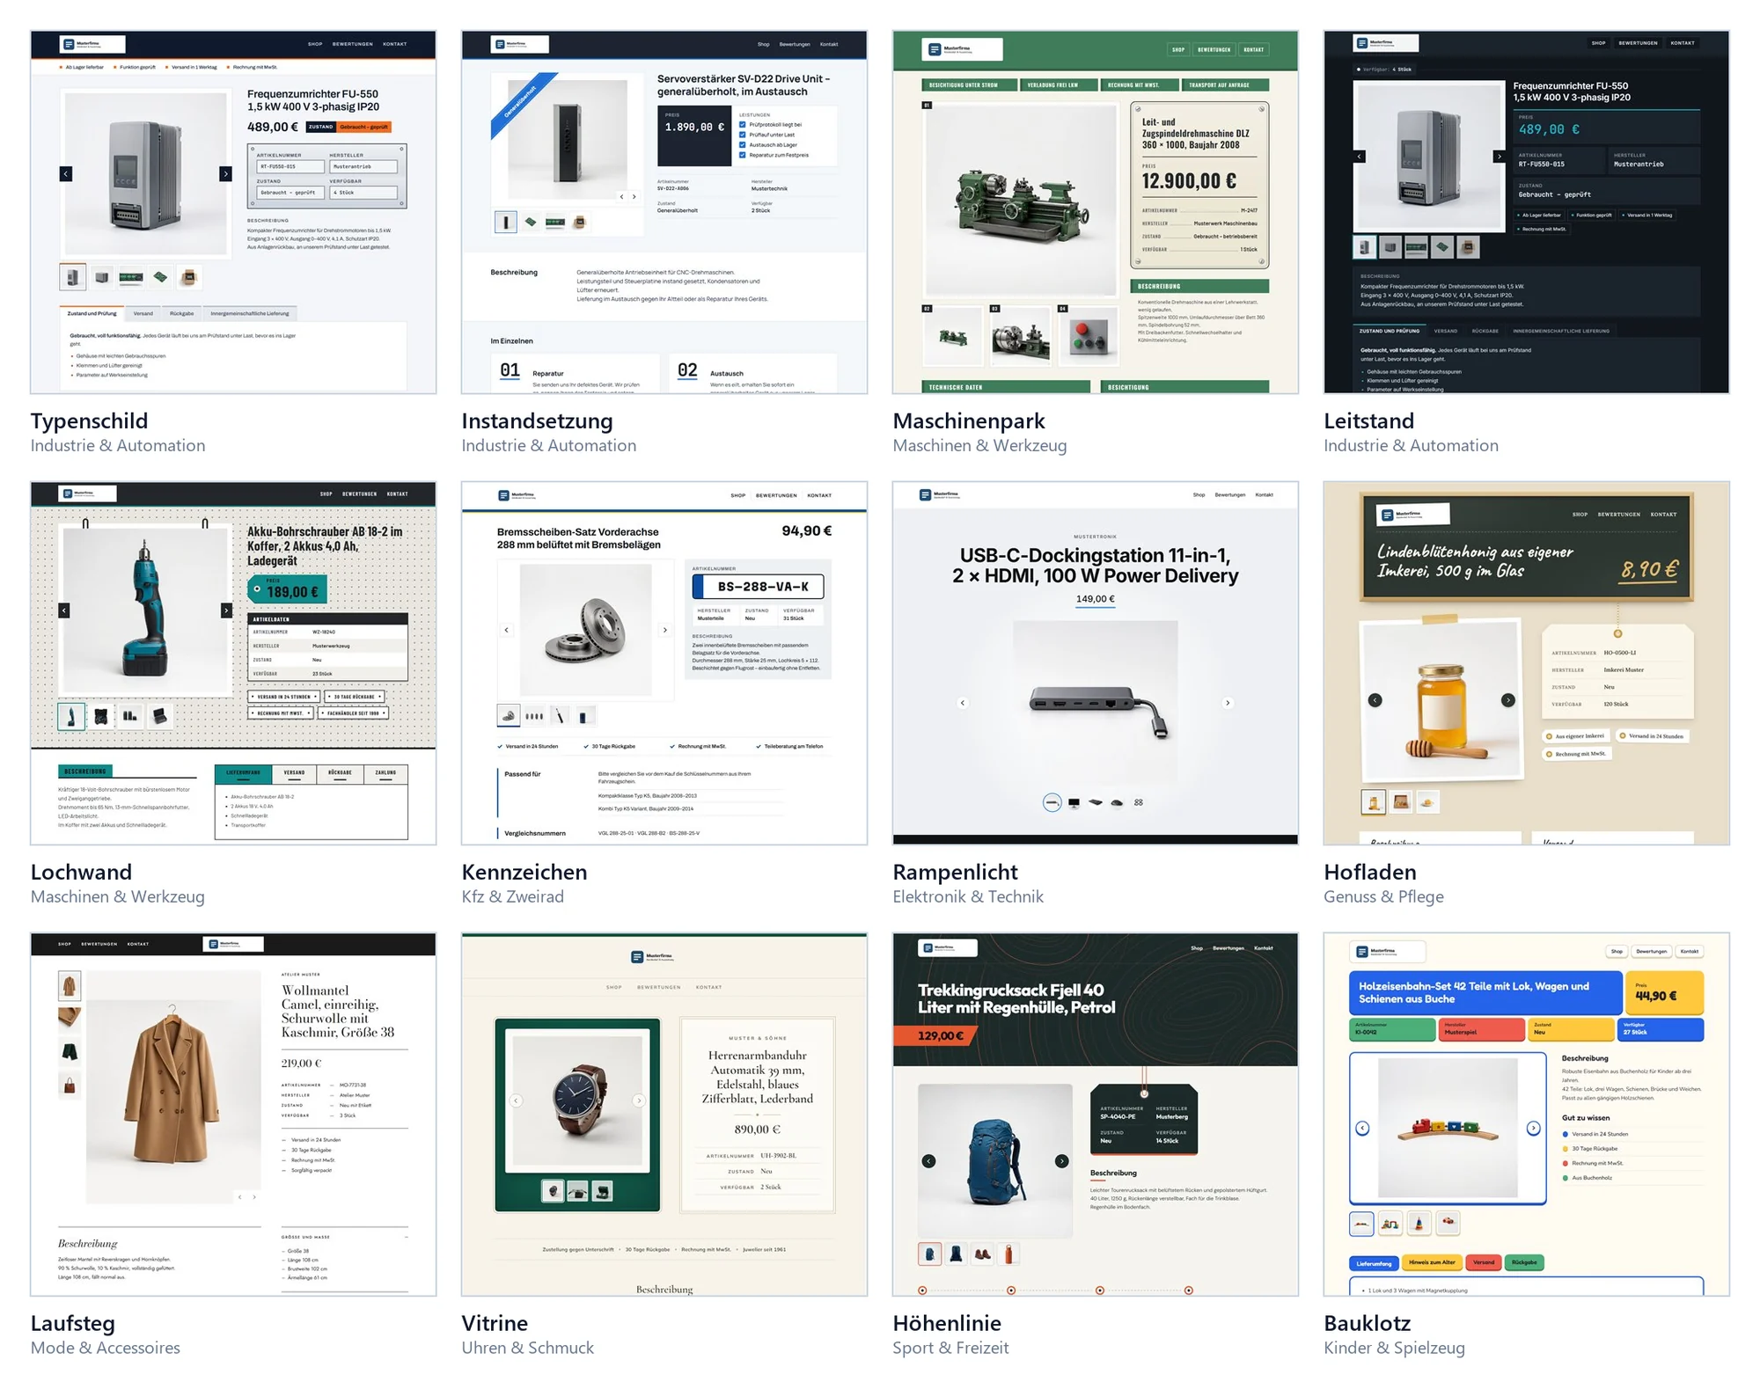1760x1389 pixels.
Task: Select category 'Sport & Freizeit' under Höhenlinie
Action: coord(951,1349)
